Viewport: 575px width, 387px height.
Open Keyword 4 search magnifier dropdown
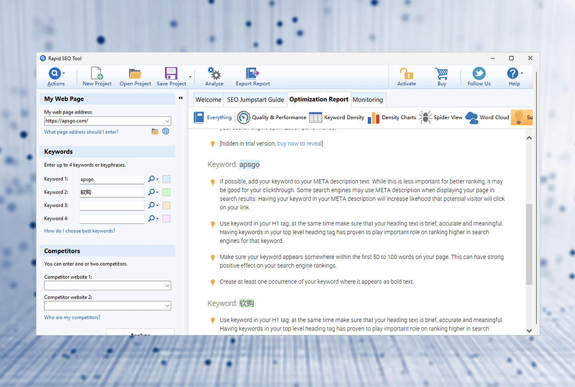click(153, 218)
